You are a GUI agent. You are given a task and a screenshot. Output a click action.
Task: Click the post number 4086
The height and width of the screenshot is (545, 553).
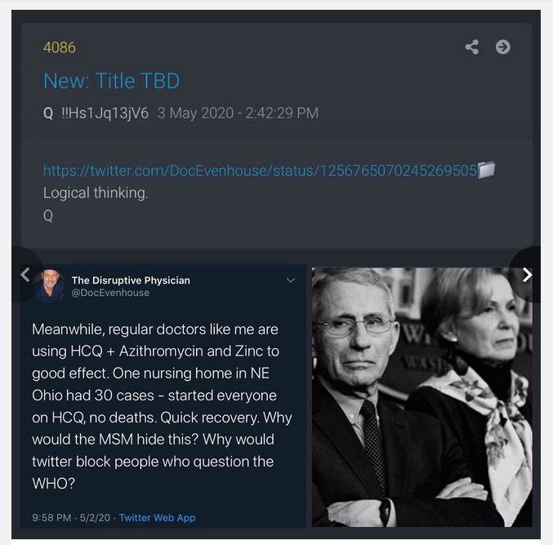60,47
